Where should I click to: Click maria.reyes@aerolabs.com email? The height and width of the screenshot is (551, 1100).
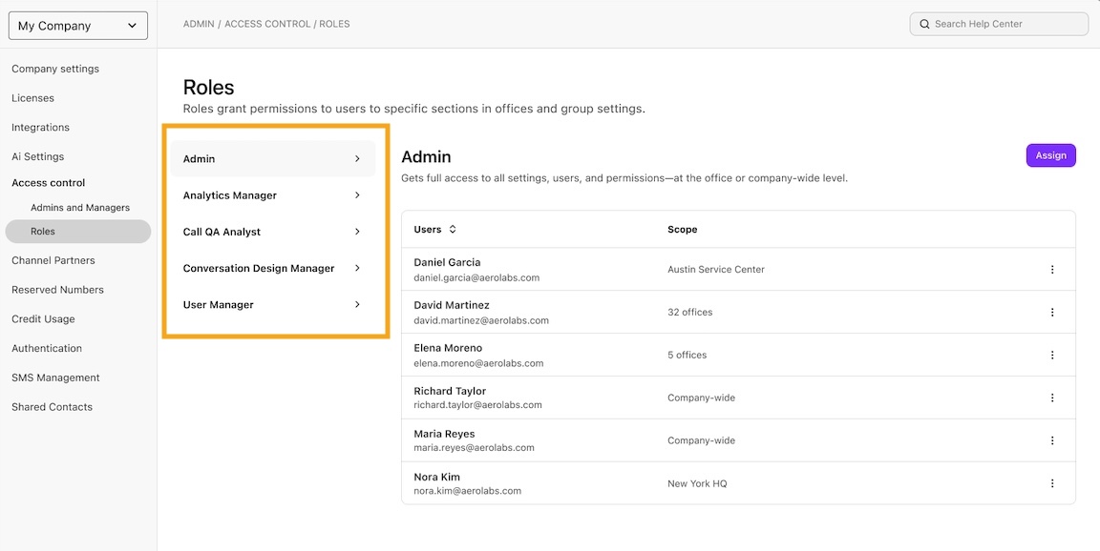pos(475,448)
